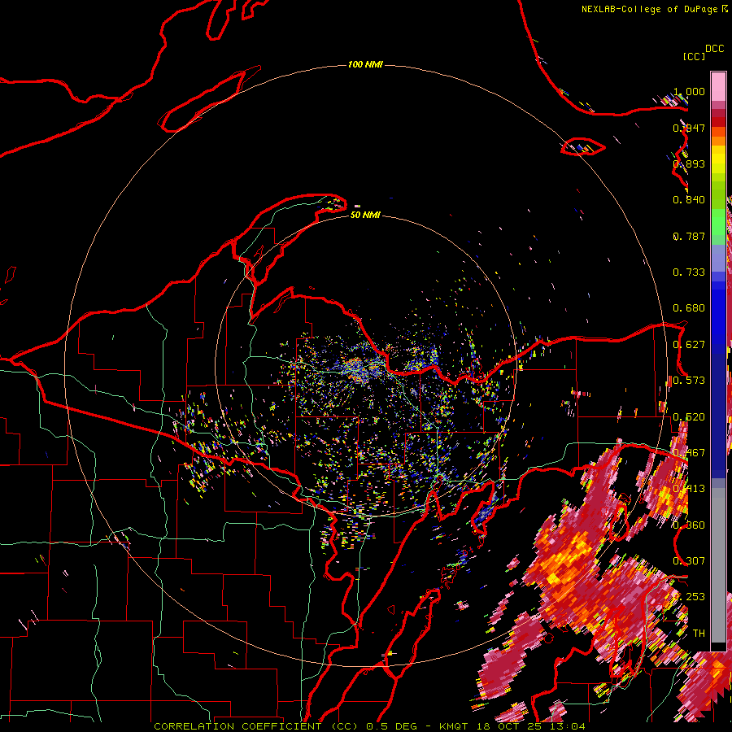Click the 0.840 legend value
The width and height of the screenshot is (732, 732).
(x=689, y=200)
